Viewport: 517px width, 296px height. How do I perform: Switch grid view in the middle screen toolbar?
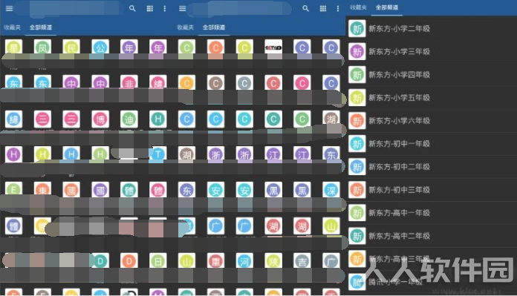point(323,9)
